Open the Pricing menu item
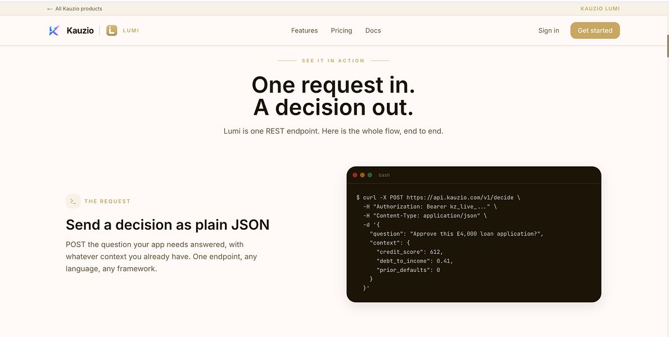The image size is (669, 337). coord(341,31)
